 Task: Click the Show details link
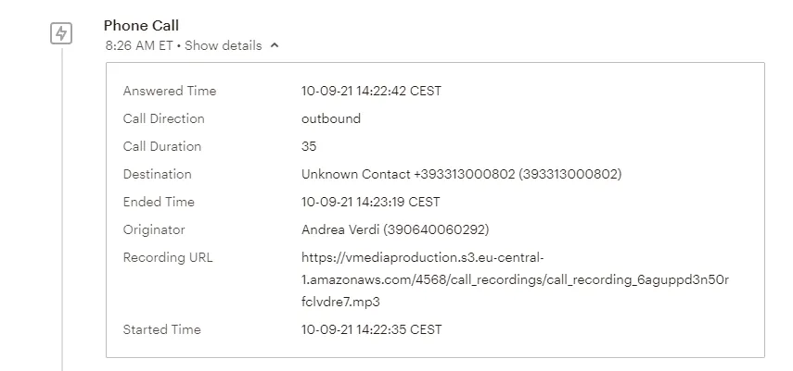(x=223, y=45)
